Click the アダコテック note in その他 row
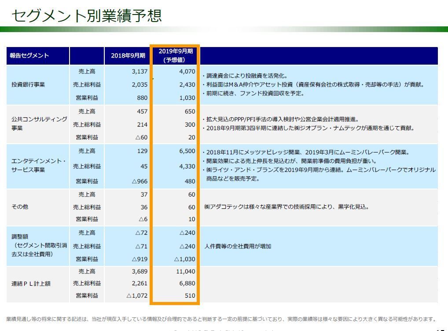Screen dimensions: 448x331 coord(286,207)
